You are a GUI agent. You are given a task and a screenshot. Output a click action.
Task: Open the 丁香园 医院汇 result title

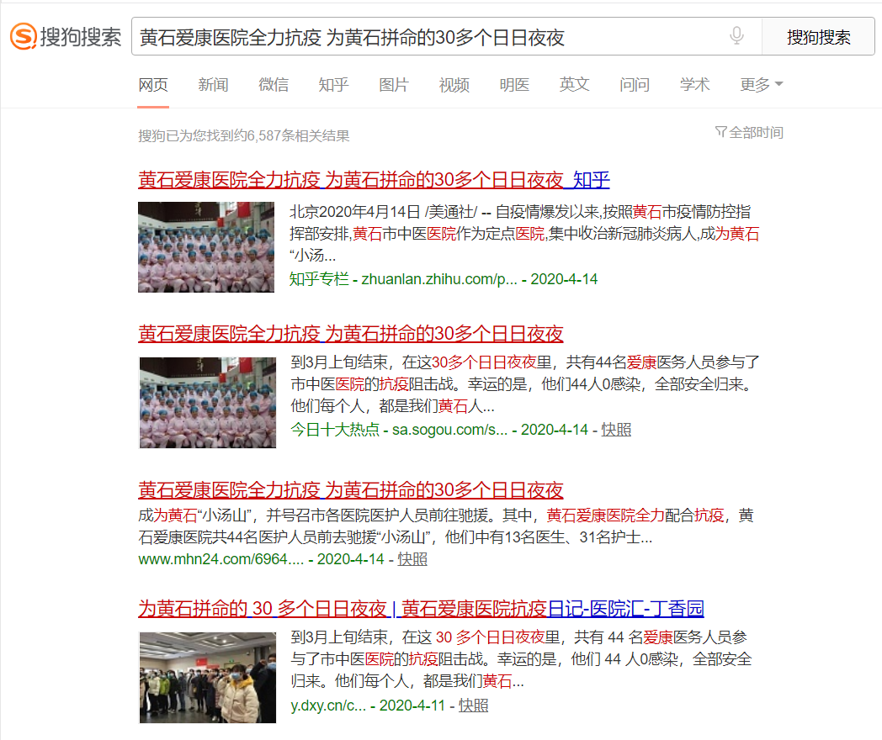coord(421,608)
